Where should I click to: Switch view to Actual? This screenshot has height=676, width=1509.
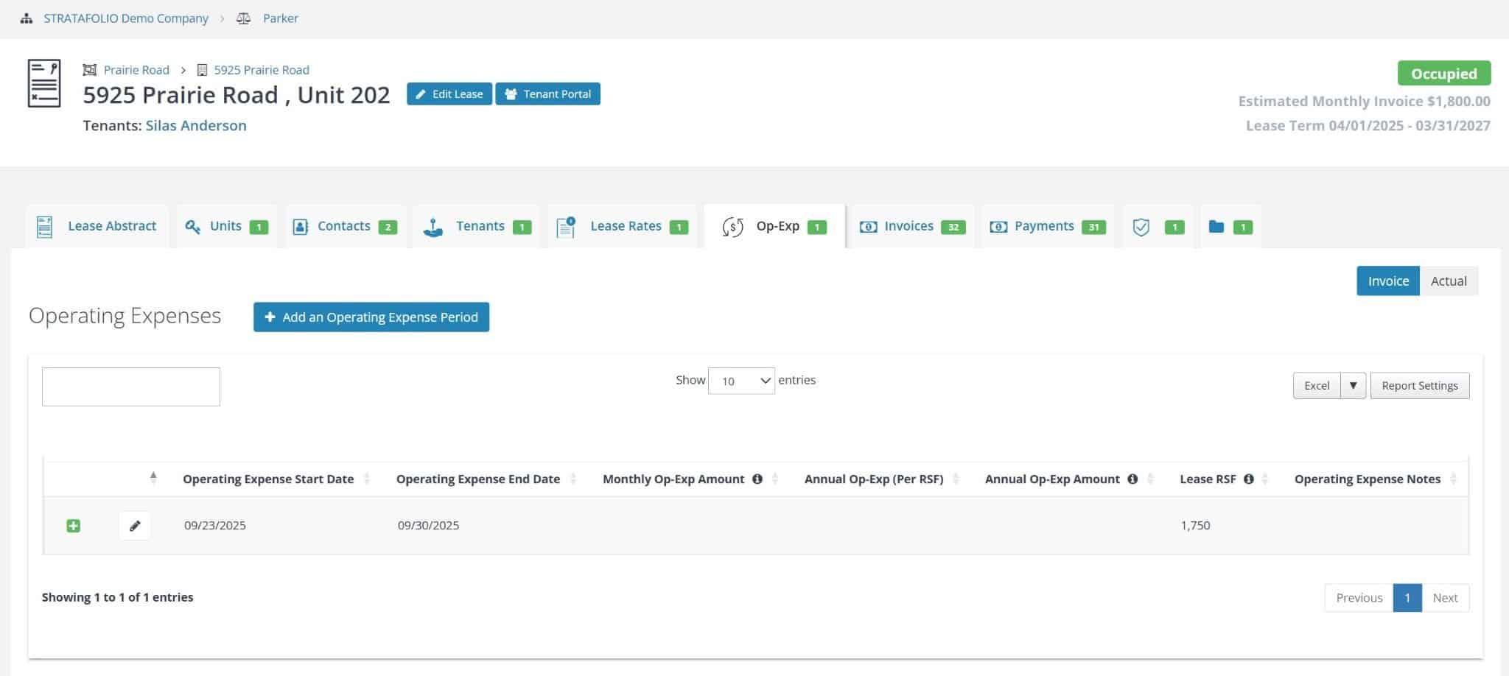click(x=1448, y=281)
